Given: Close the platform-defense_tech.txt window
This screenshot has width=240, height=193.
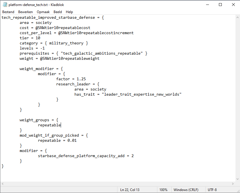Looking at the screenshot, I should [233, 5].
